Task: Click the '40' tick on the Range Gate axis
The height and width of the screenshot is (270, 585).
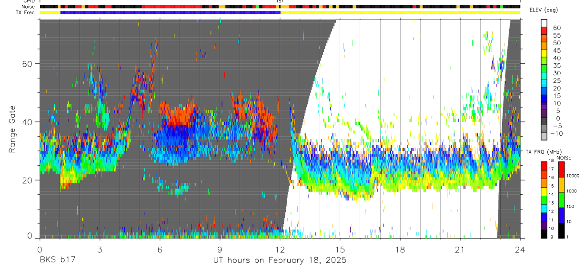Action: click(27, 122)
